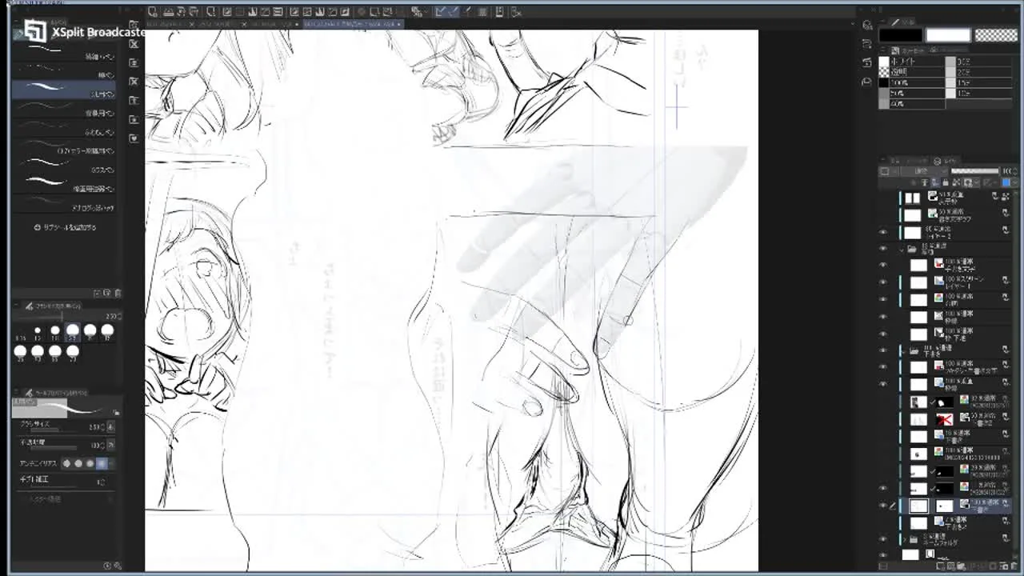
Task: Click the top icon in the right dock strip
Action: click(867, 26)
